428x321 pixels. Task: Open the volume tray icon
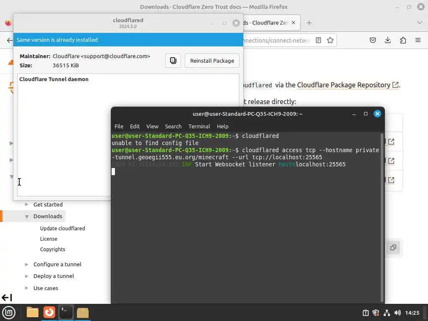tap(397, 313)
